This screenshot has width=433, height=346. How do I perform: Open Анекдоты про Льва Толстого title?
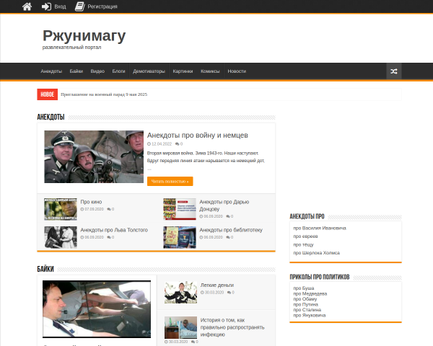(x=114, y=230)
